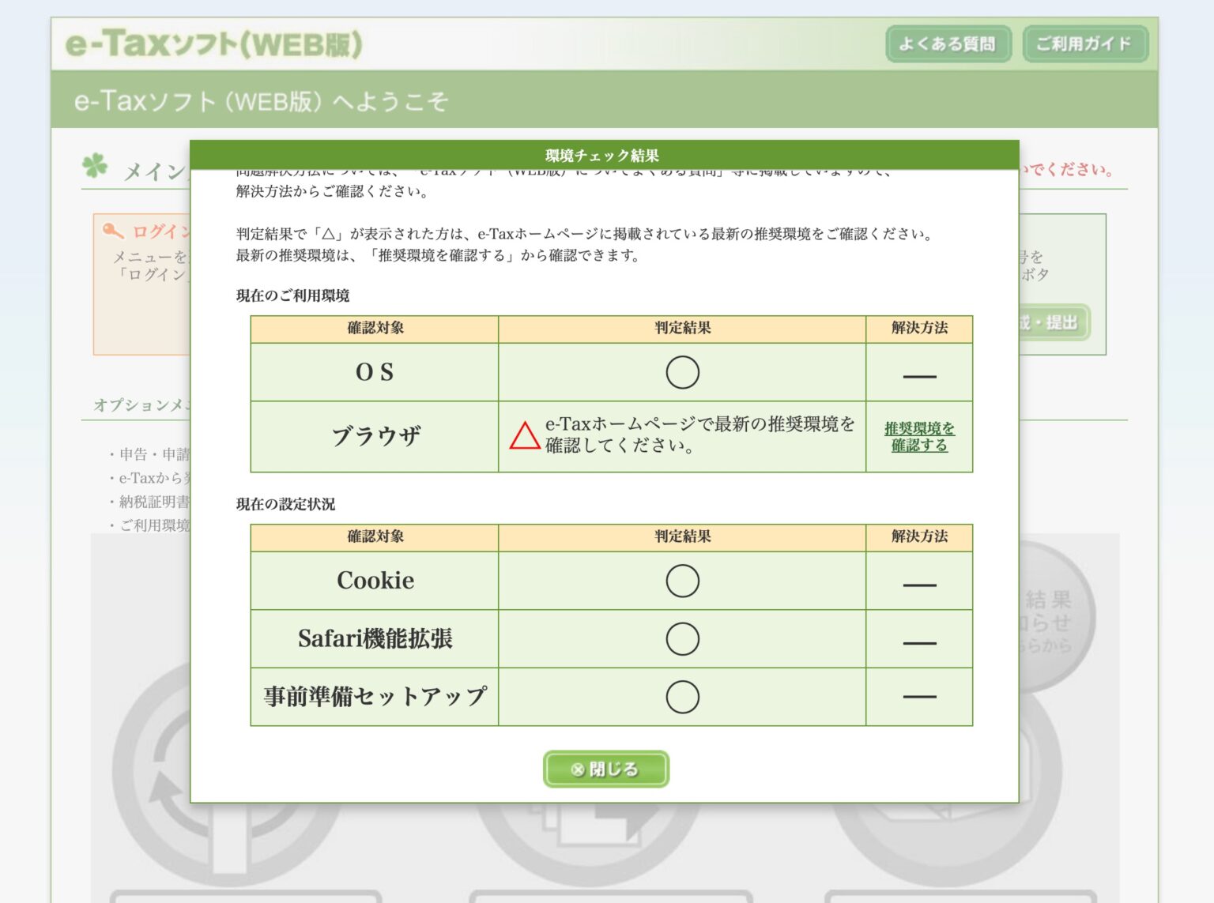Click the e-Taxソフト（WEB版） header logo

tap(212, 44)
